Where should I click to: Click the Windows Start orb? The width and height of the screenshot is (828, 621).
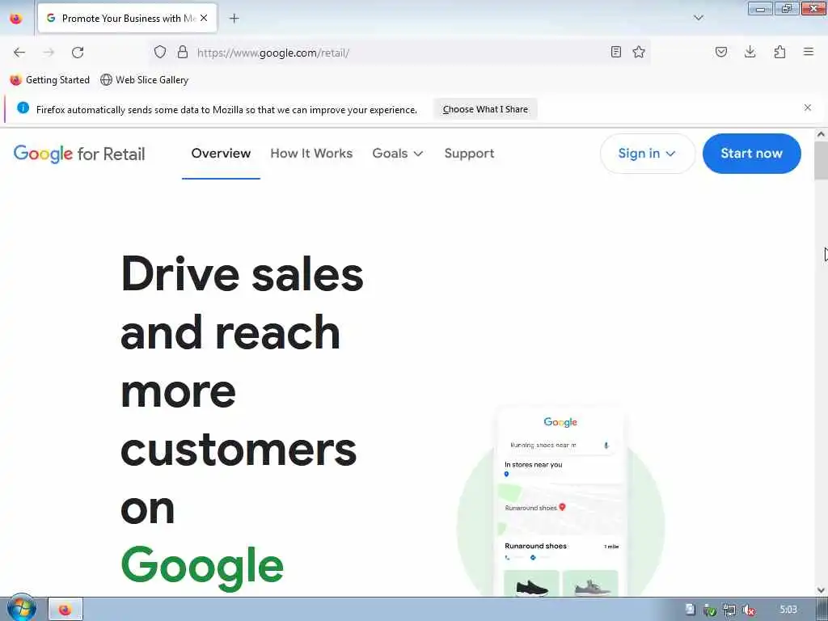(x=22, y=608)
